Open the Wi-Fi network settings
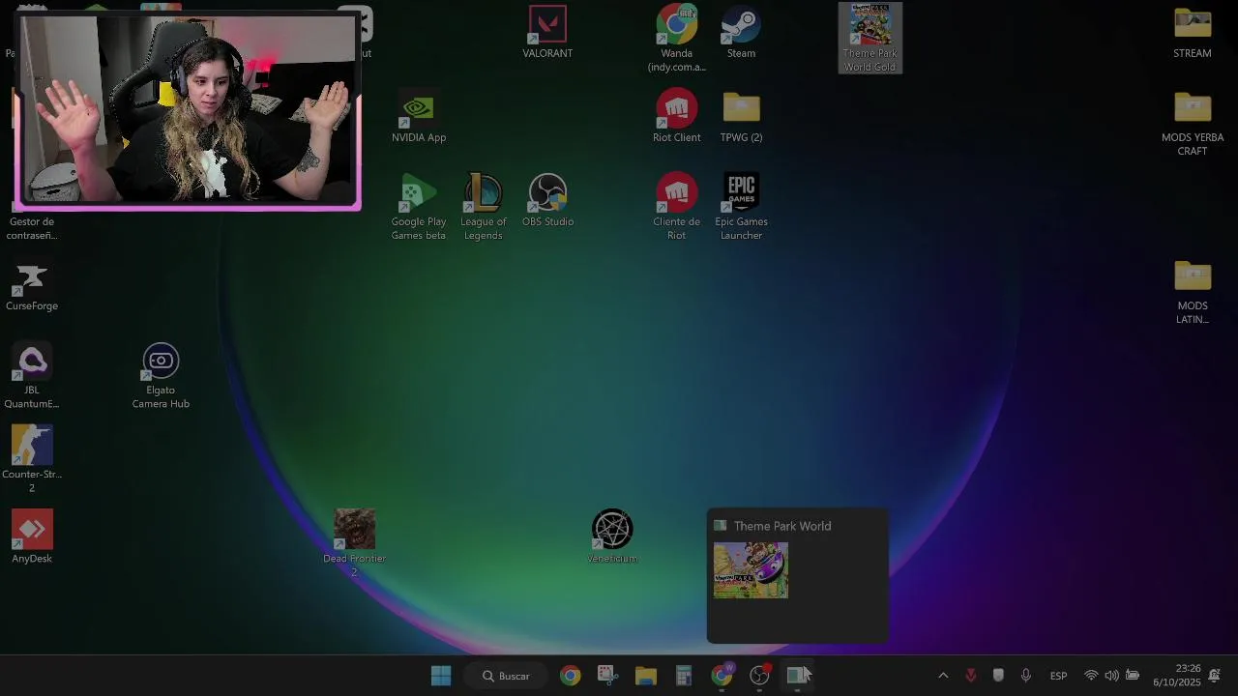Screen dimensions: 1238x696 click(x=1091, y=676)
